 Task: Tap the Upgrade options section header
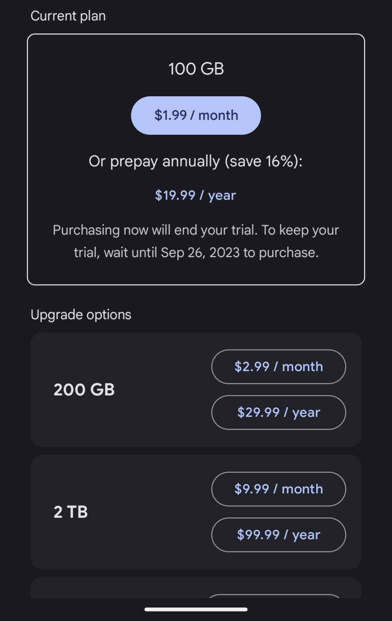[x=81, y=314]
